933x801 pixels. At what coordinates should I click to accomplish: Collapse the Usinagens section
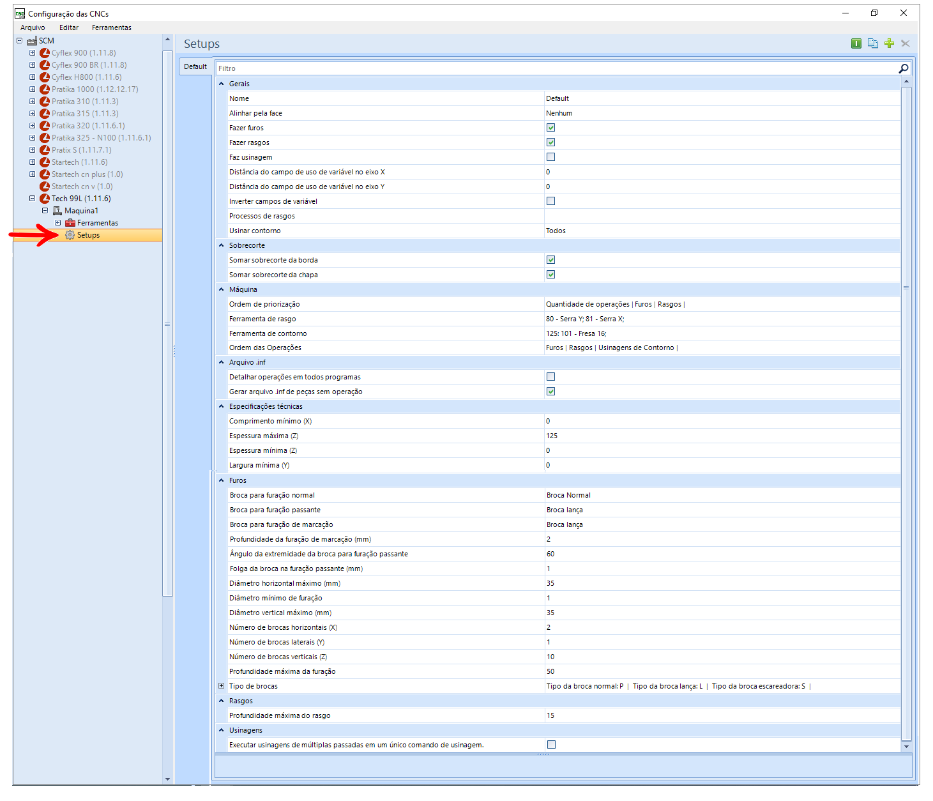click(222, 730)
